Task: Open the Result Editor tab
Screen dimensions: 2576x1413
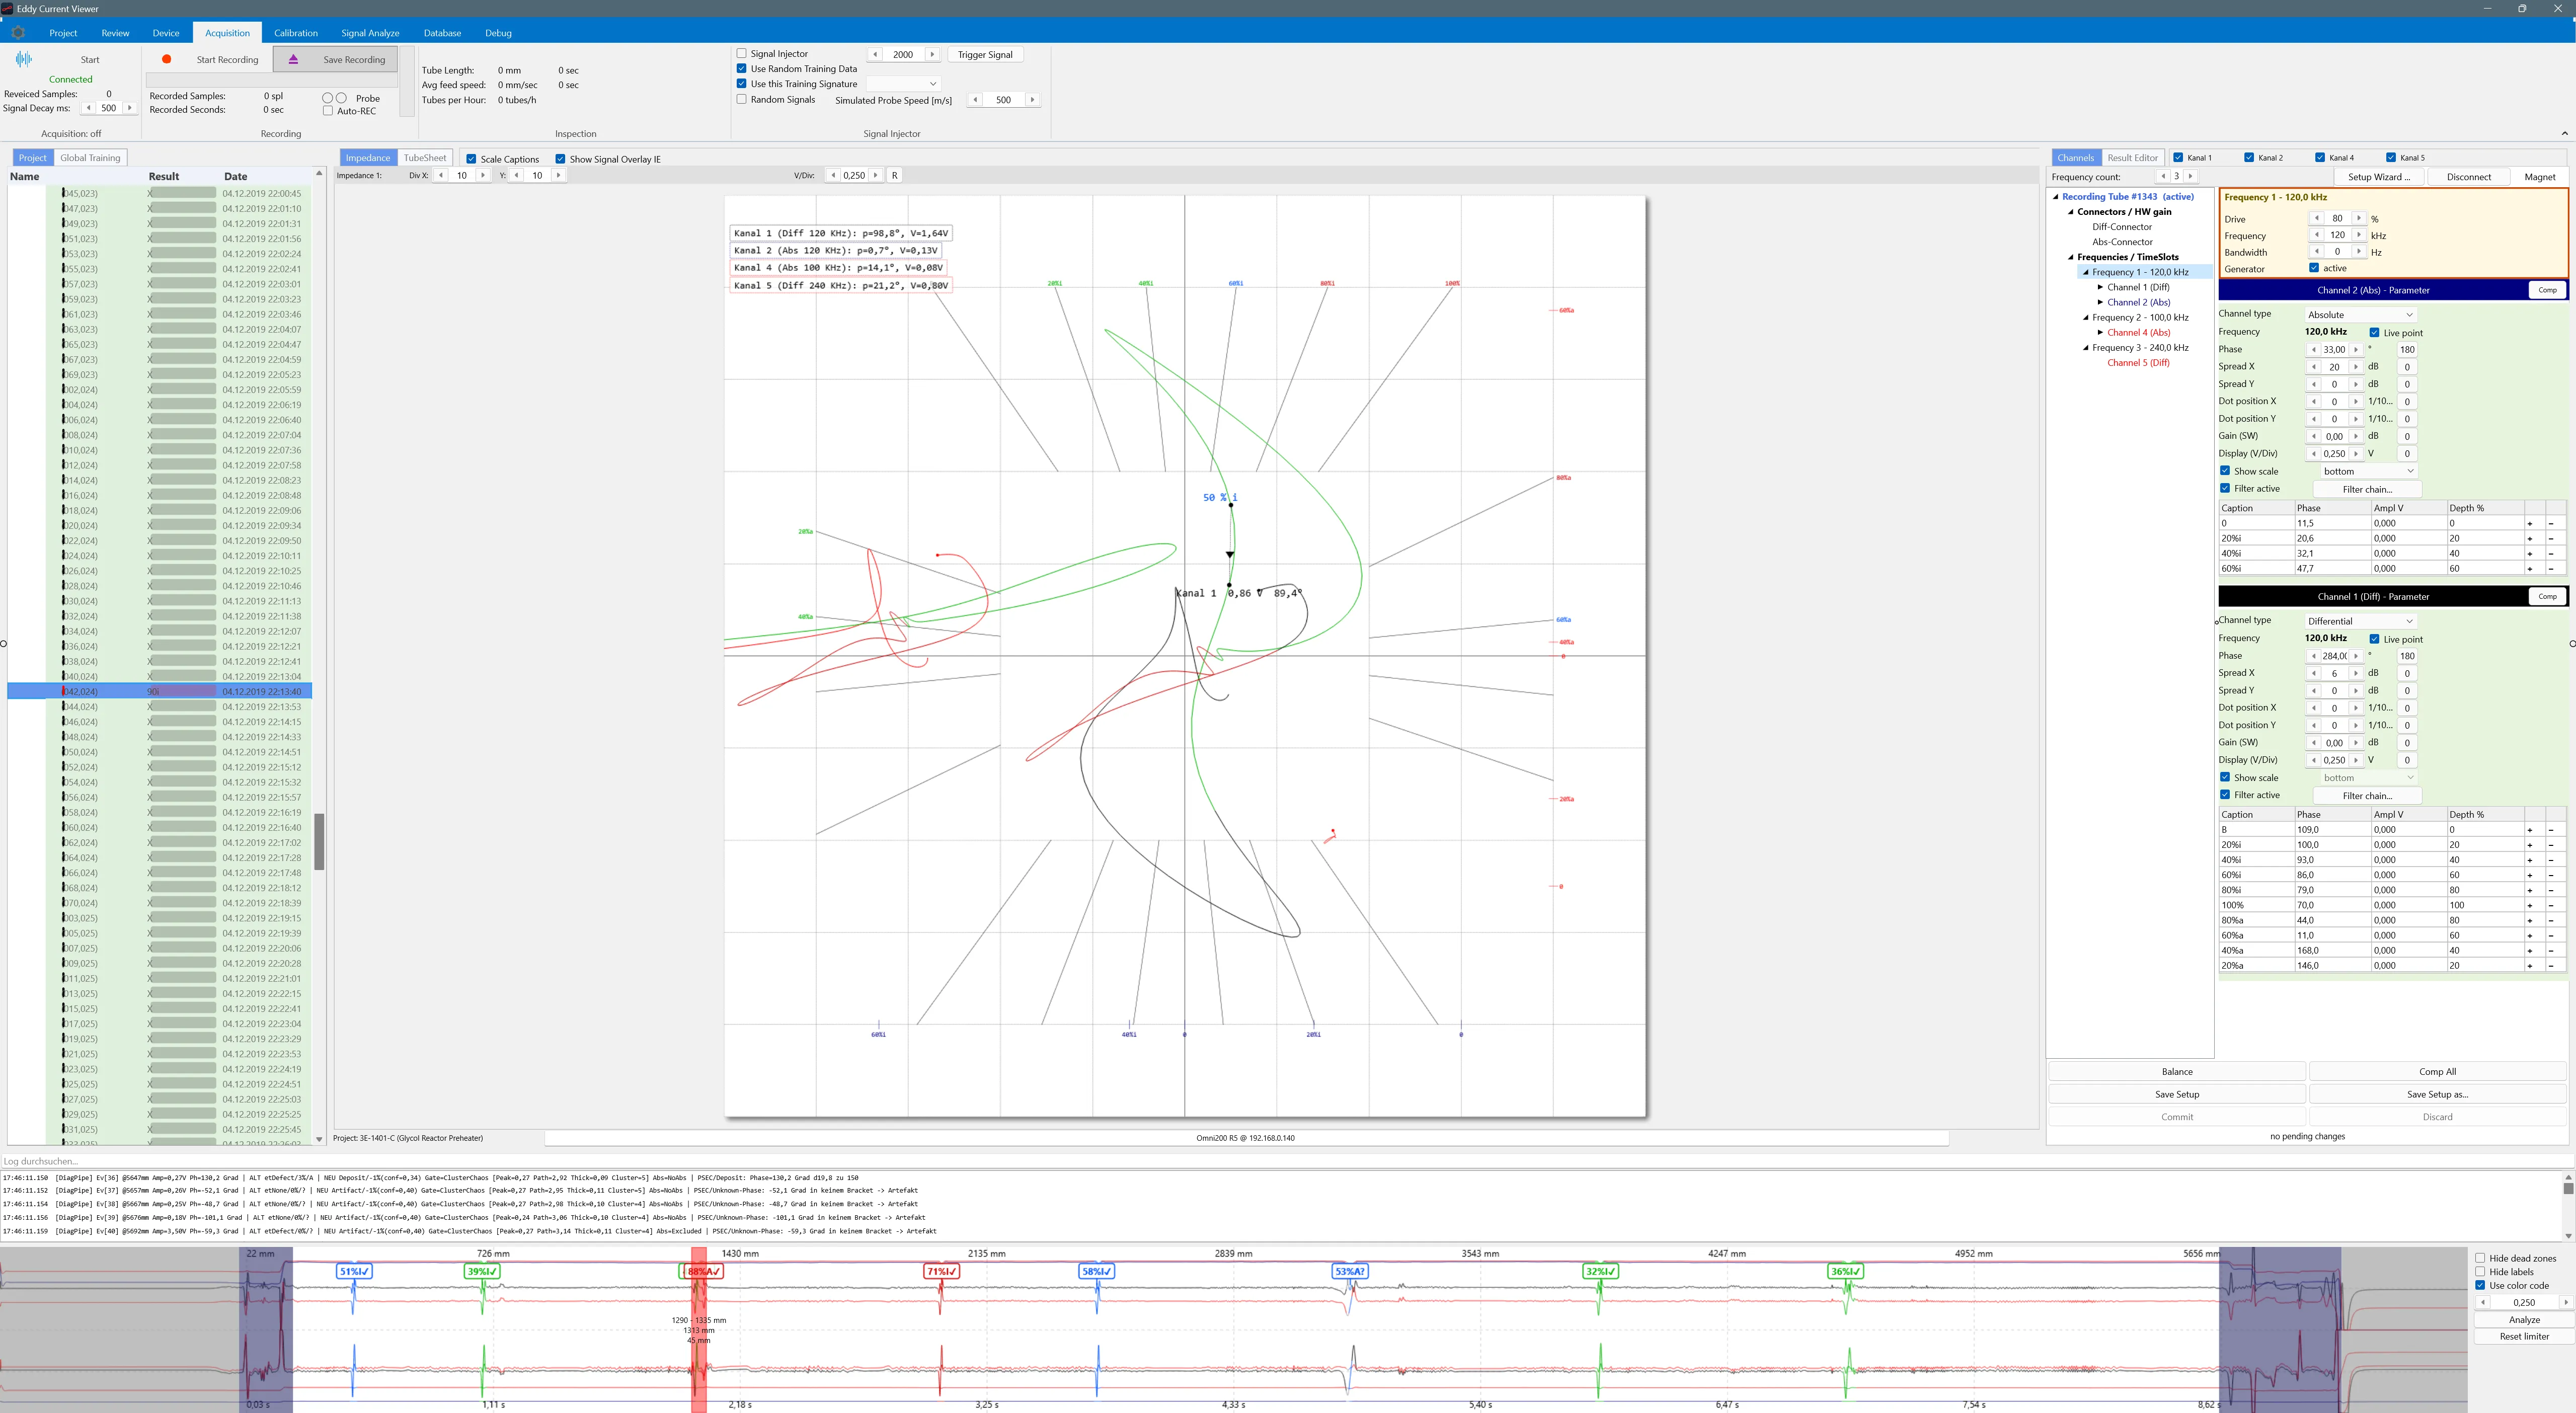Action: pyautogui.click(x=2132, y=157)
